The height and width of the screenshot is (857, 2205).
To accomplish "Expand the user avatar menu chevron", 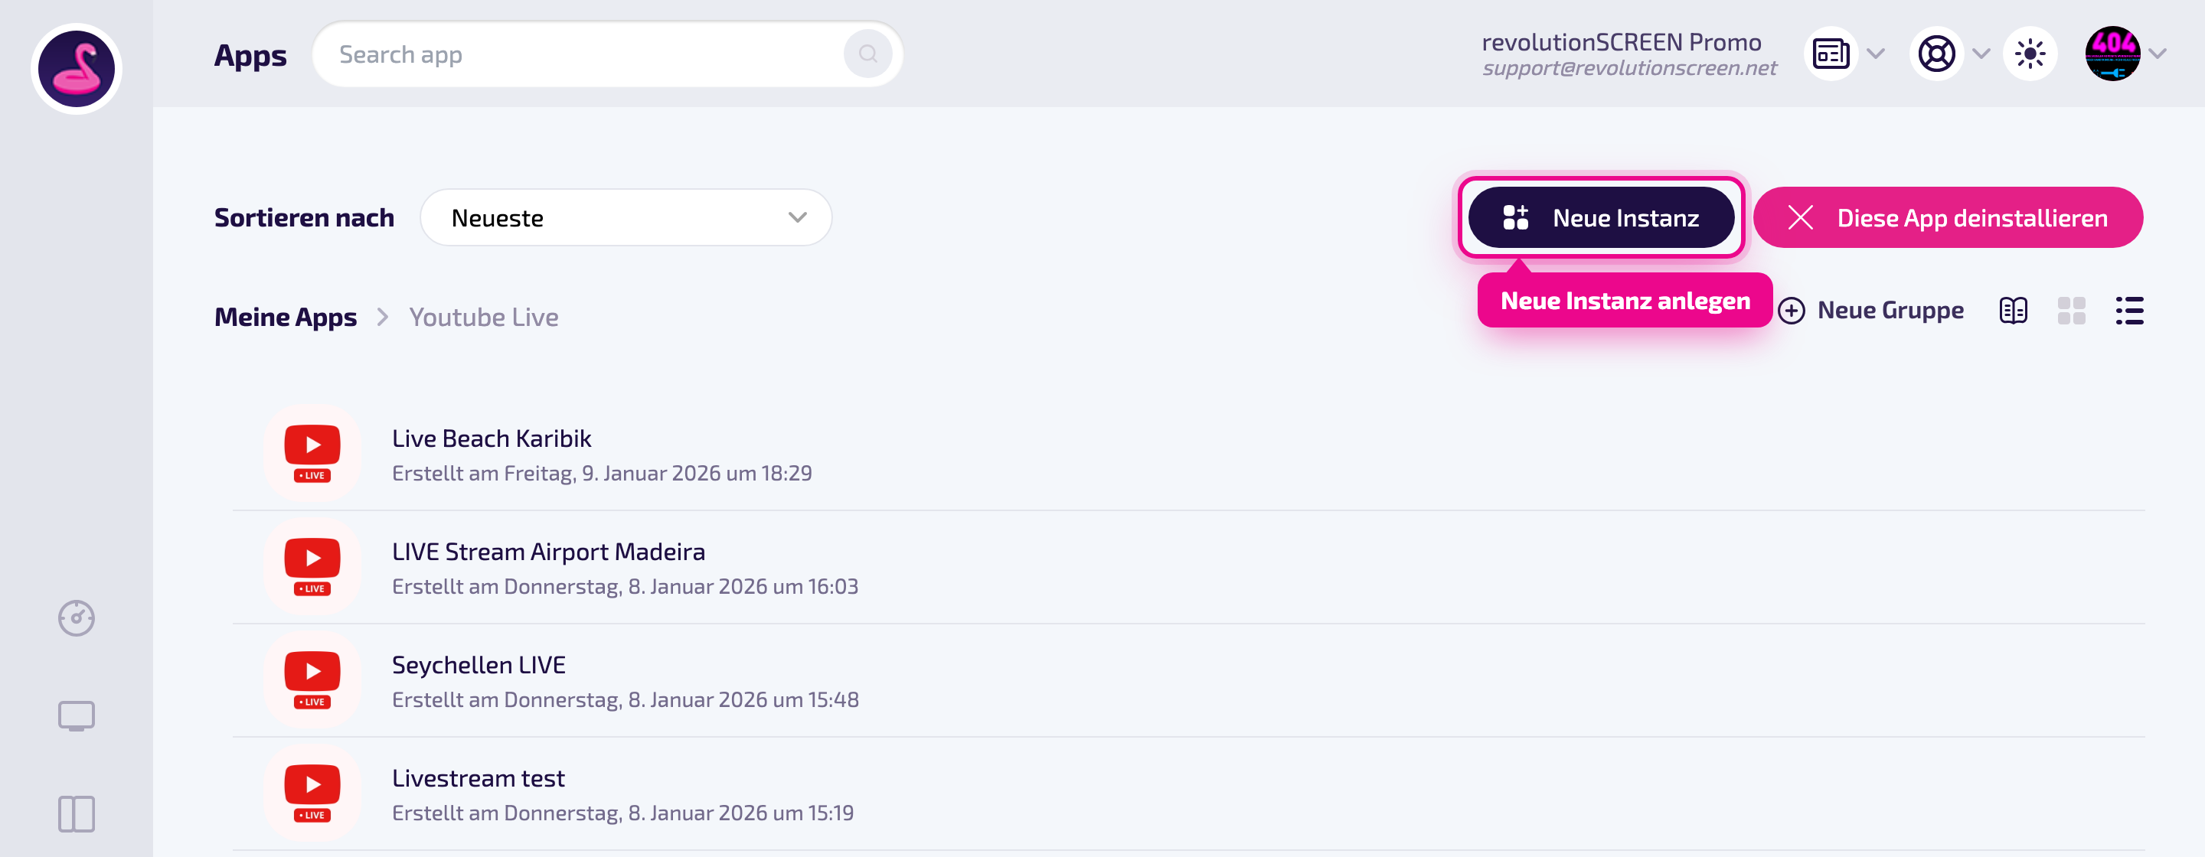I will (2158, 54).
